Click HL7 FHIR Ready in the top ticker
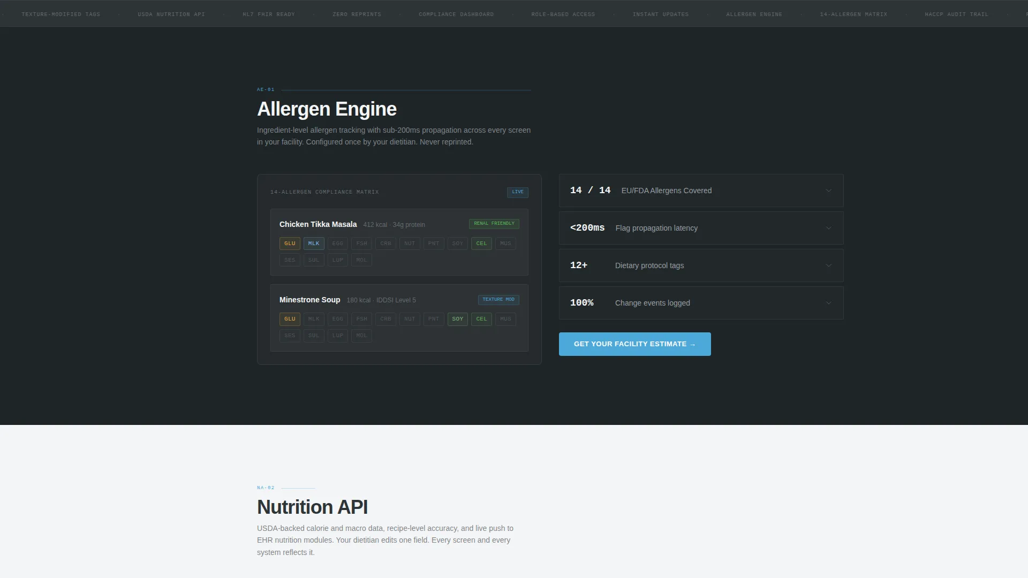This screenshot has width=1028, height=578. [x=269, y=14]
